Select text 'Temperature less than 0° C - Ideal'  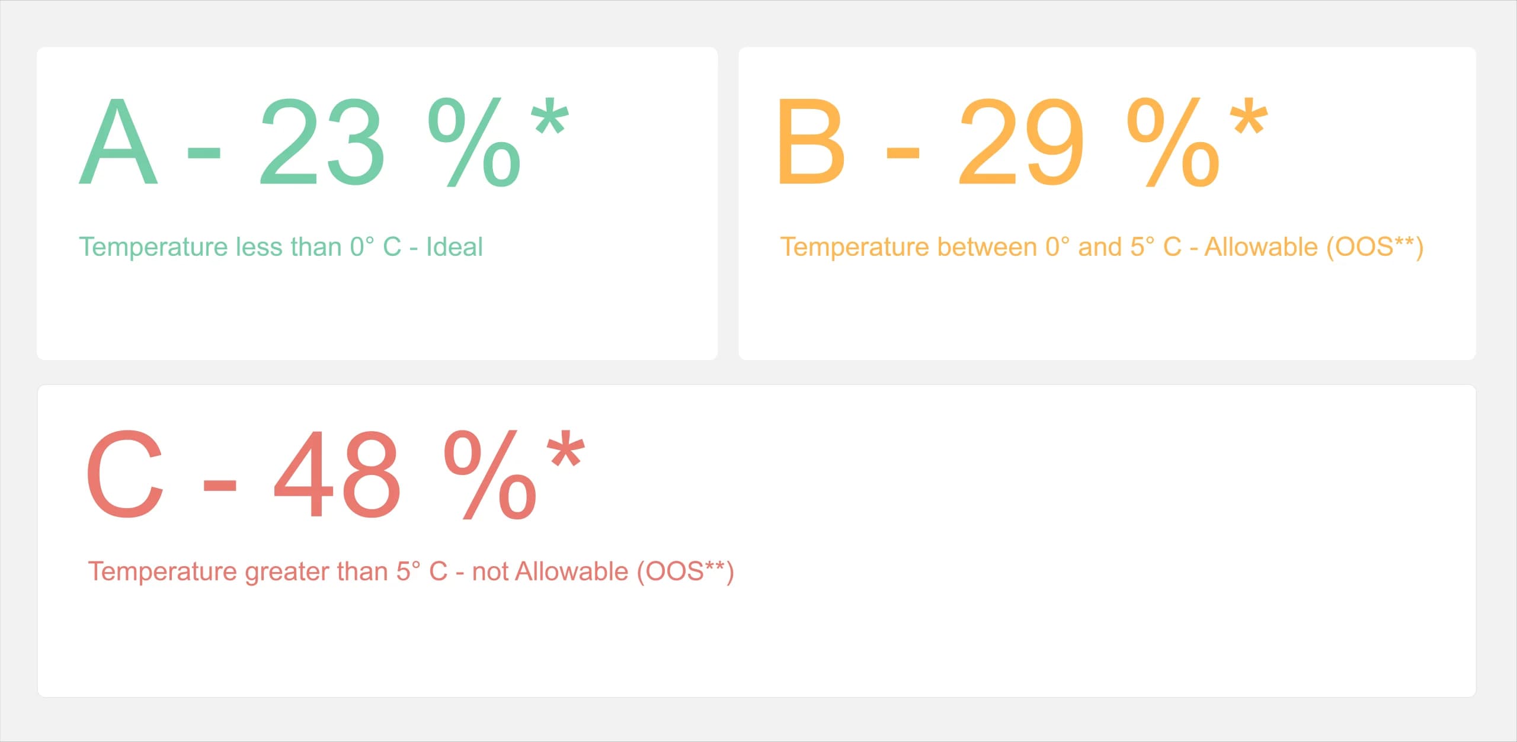(281, 247)
